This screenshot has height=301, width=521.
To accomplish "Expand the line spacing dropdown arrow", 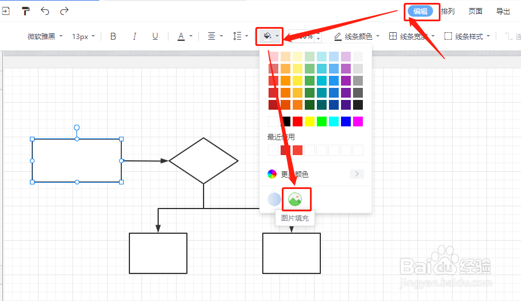I will pos(247,36).
